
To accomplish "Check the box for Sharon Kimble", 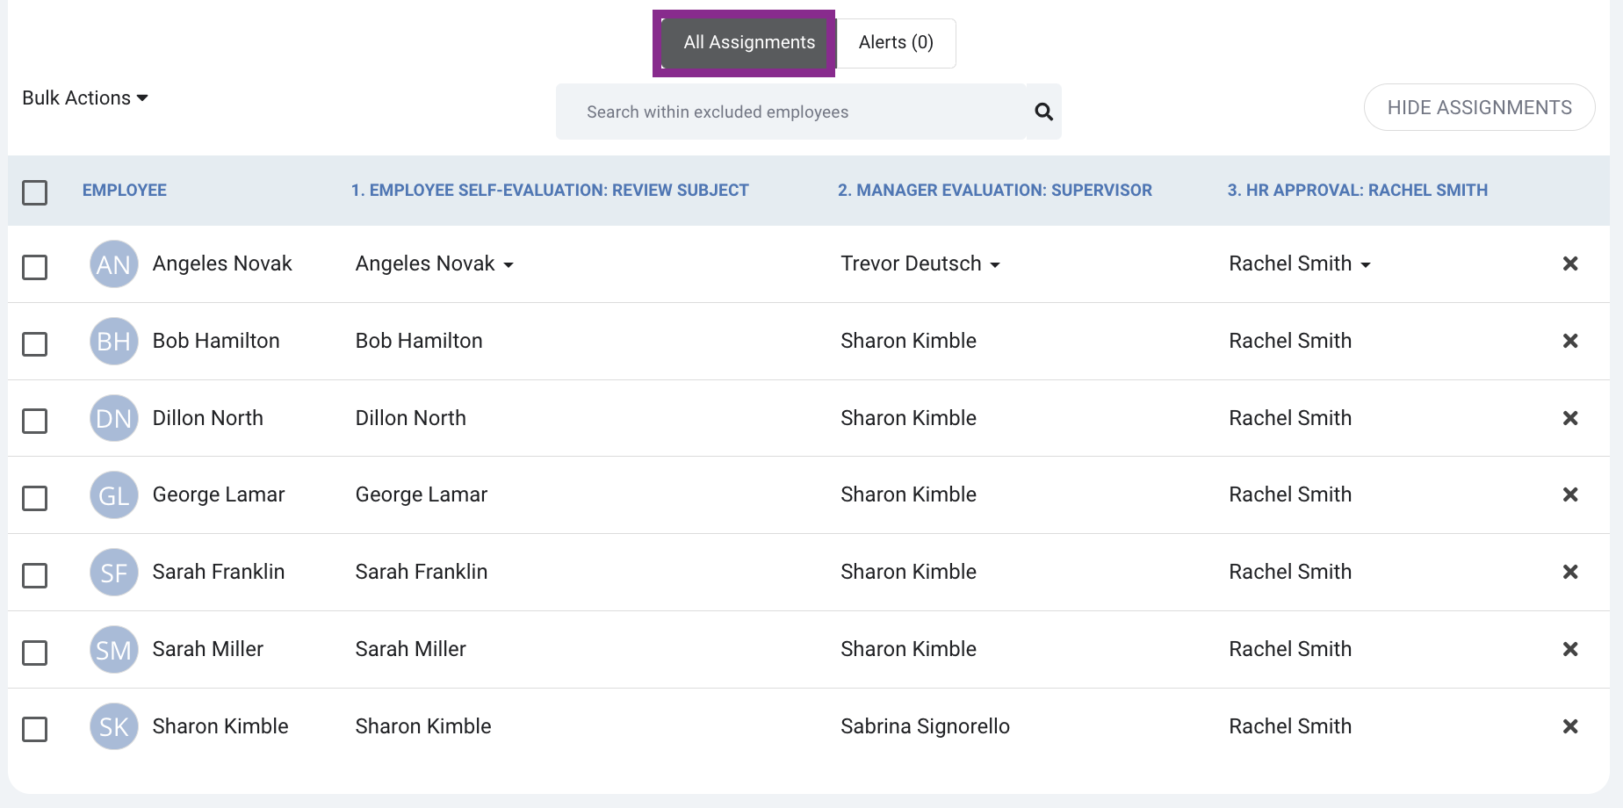I will tap(35, 729).
